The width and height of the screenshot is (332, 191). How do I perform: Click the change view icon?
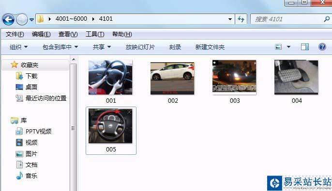(x=278, y=47)
